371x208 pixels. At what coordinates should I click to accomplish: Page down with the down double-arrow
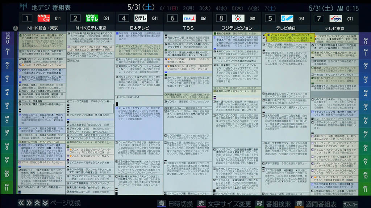click(45, 203)
